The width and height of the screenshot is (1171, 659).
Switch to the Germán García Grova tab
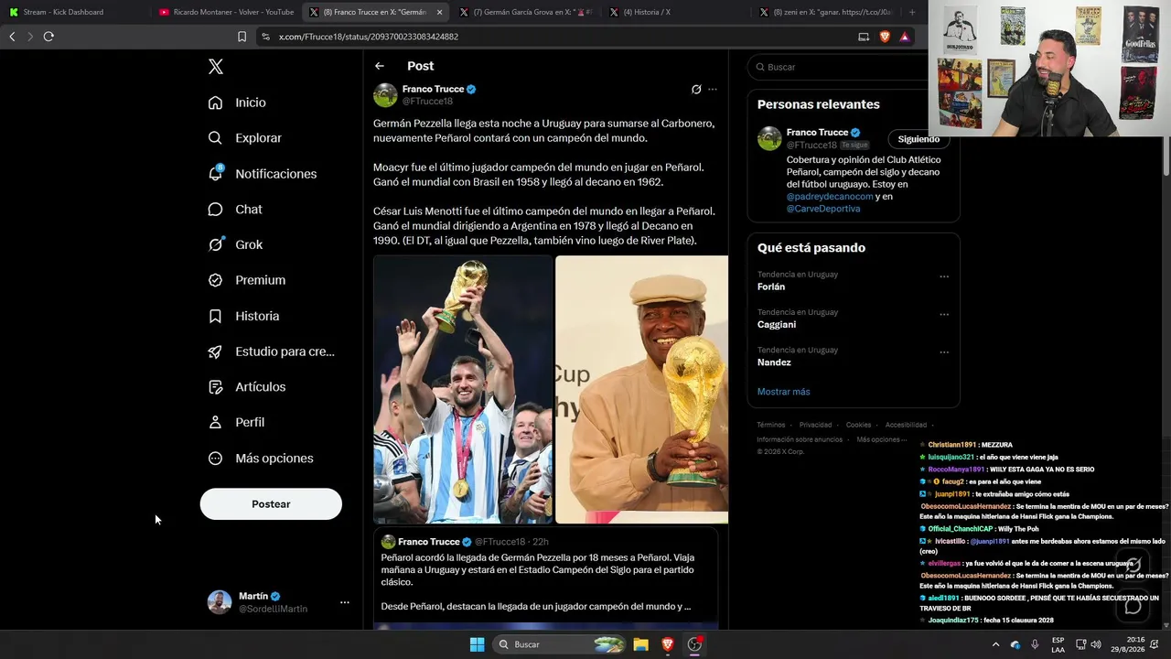525,12
